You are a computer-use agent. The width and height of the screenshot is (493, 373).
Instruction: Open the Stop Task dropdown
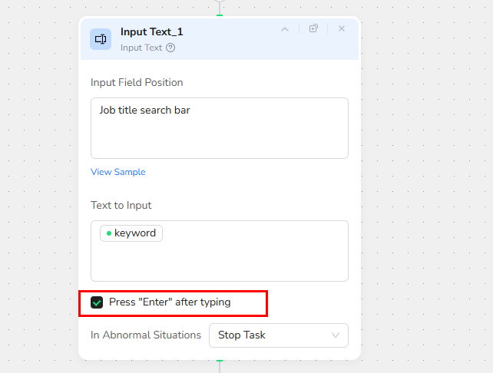click(278, 335)
